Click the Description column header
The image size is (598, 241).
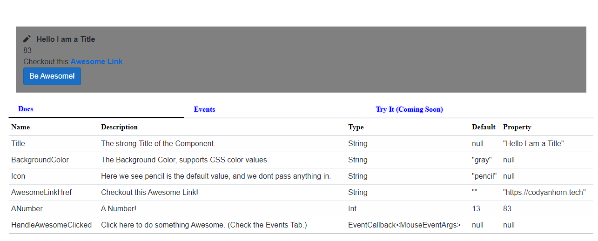[119, 127]
